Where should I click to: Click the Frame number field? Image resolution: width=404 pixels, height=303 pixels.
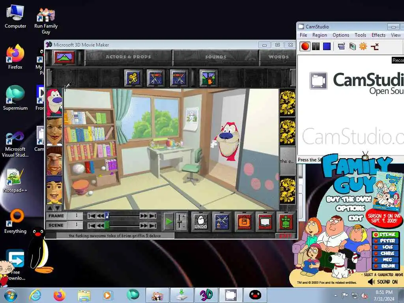tap(75, 216)
